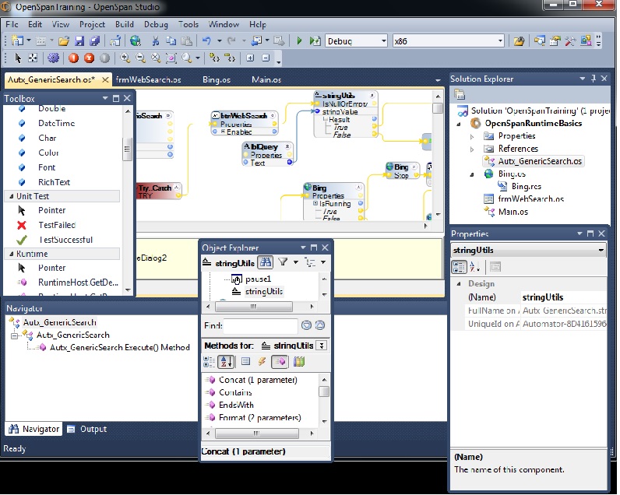Image resolution: width=620 pixels, height=495 pixels.
Task: Select the Concat (1 parameter) method
Action: (258, 380)
